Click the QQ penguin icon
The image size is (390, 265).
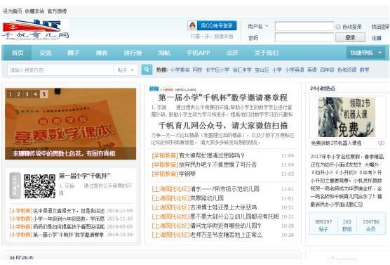tap(192, 25)
